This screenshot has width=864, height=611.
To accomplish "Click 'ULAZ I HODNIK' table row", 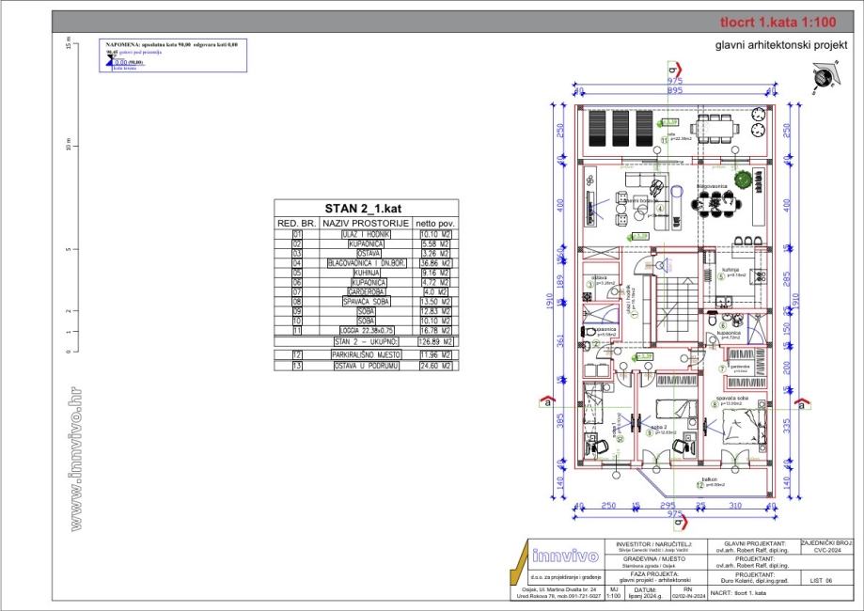I will (366, 234).
